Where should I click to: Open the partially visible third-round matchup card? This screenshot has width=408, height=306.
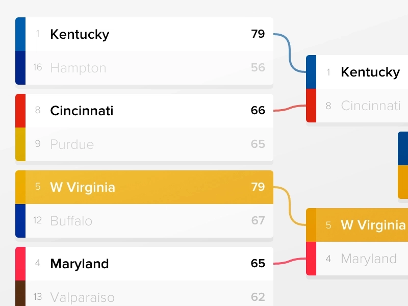403,165
